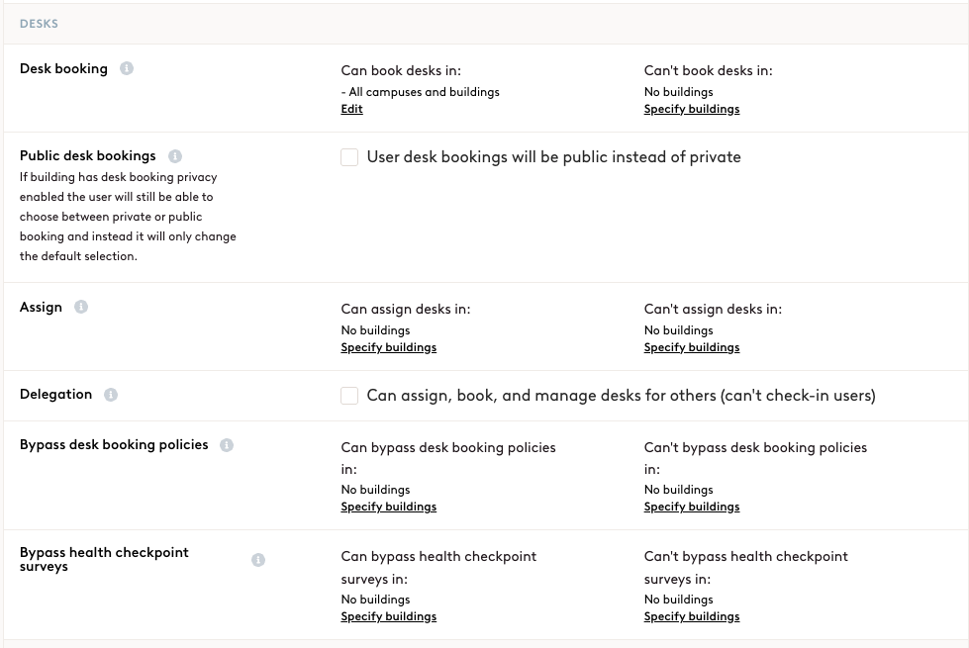969x648 pixels.
Task: Specify buildings for Can't bypass health checkpoint surveys
Action: click(692, 616)
